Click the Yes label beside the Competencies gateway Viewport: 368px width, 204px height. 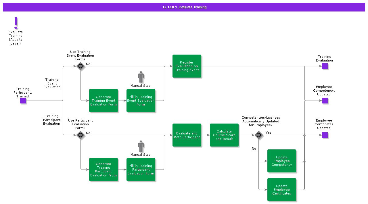point(269,132)
